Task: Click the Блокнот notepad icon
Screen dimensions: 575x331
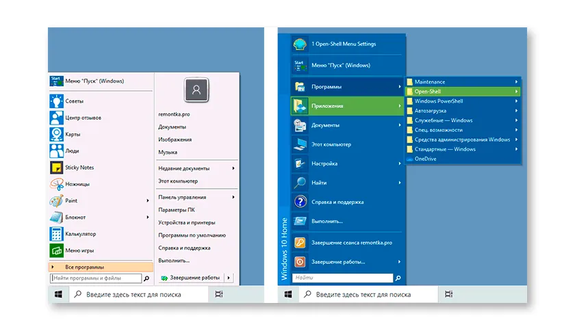Action: tap(56, 217)
